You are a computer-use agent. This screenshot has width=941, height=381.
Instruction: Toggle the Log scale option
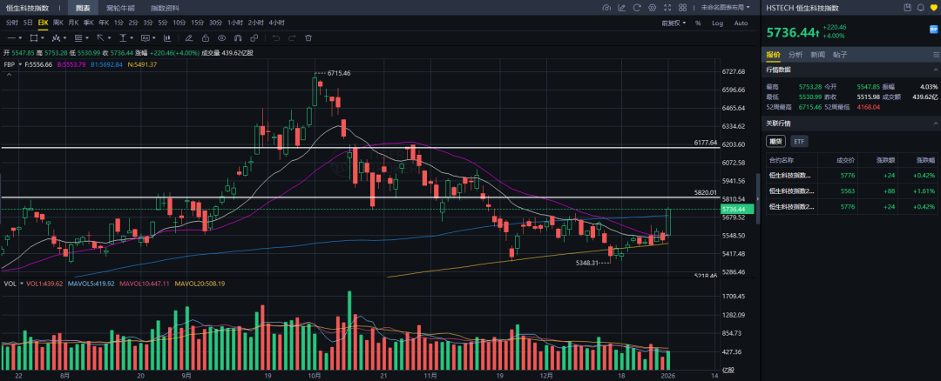pyautogui.click(x=717, y=23)
